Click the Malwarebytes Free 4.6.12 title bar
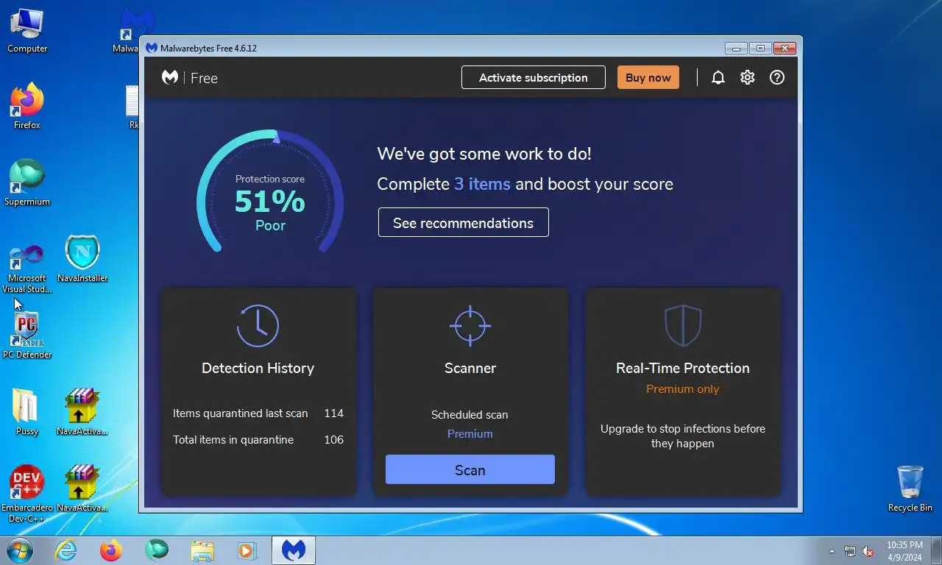Viewport: 942px width, 565px height. pyautogui.click(x=434, y=48)
